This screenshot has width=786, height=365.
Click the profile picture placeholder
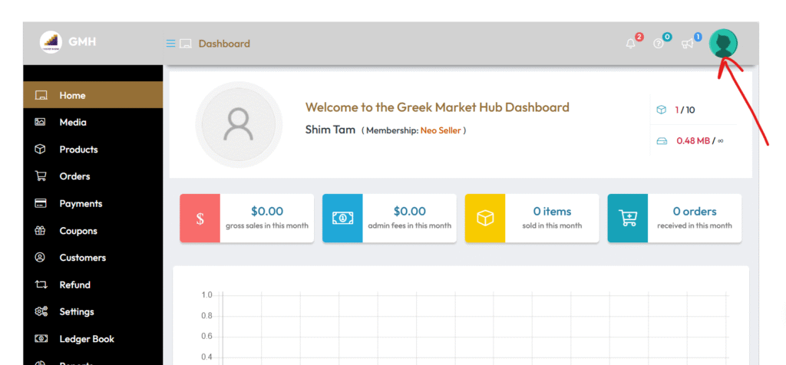(x=239, y=124)
